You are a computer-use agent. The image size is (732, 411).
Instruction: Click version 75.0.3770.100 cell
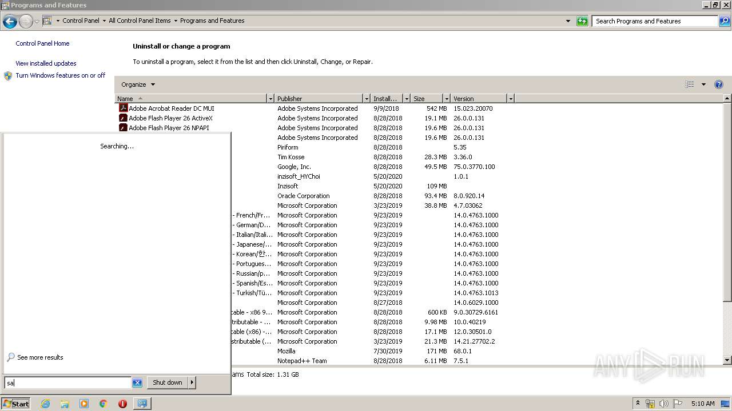coord(474,167)
